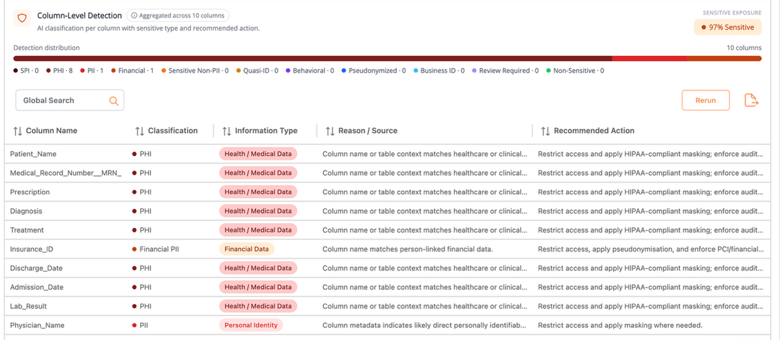Image resolution: width=780 pixels, height=340 pixels.
Task: Click the shield icon beside Column-Level Detection
Action: (22, 18)
